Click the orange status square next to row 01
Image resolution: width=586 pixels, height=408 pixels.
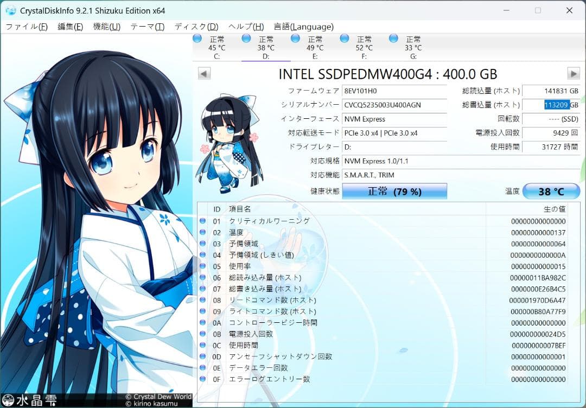coord(203,221)
